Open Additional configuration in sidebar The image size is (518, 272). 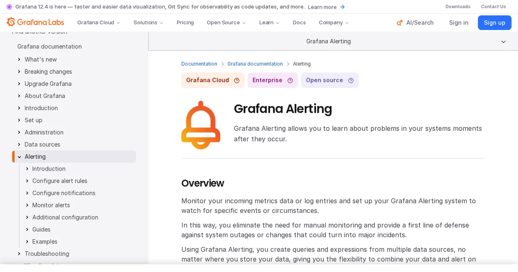[x=65, y=217]
